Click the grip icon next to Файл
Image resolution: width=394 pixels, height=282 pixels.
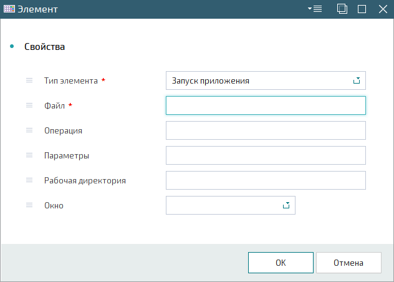click(x=29, y=105)
